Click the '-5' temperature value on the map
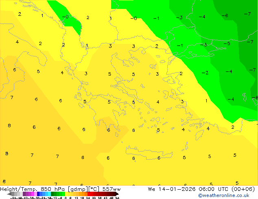258x199 pixels. click(x=227, y=43)
